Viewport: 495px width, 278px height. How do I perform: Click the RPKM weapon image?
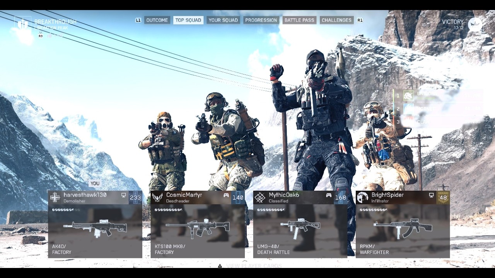click(x=403, y=228)
